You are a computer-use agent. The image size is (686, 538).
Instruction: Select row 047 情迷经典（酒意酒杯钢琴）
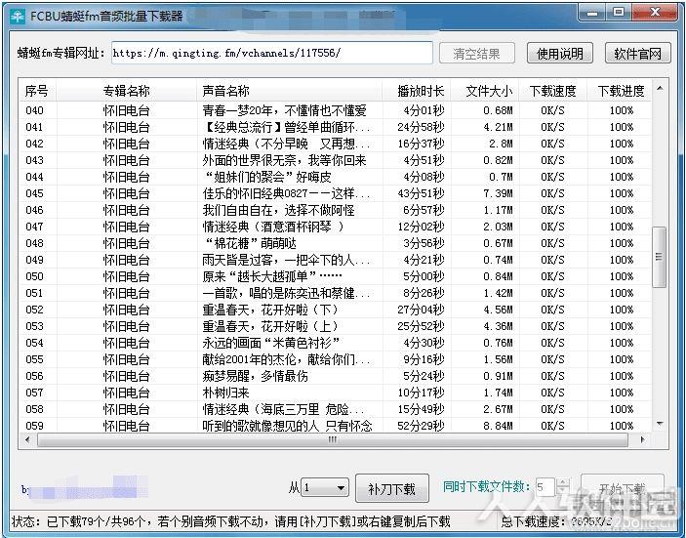(335, 227)
